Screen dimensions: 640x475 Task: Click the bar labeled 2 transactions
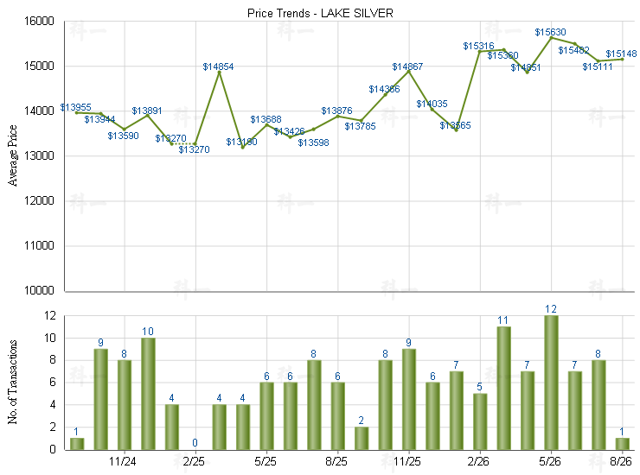[x=362, y=439]
